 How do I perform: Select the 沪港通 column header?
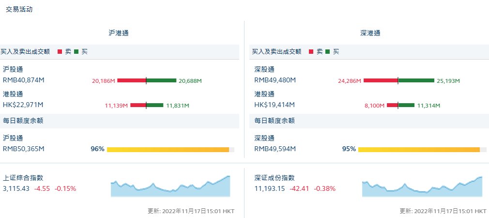coord(119,33)
